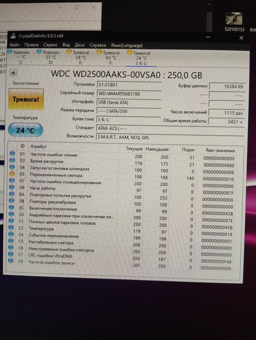Image resolution: width=256 pixels, height=340 pixels.
Task: Open the Вид menu
Action: (x=66, y=45)
